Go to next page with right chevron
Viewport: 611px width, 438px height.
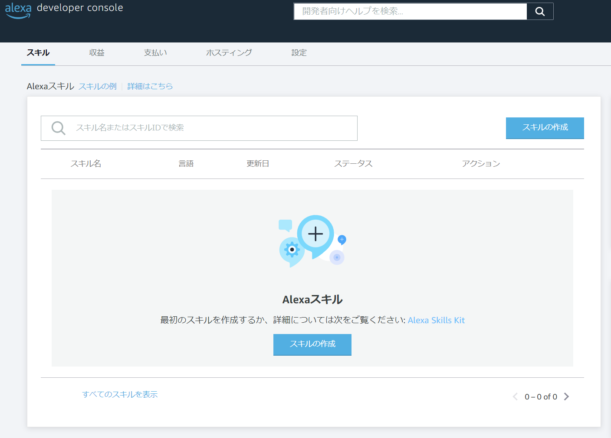click(566, 396)
